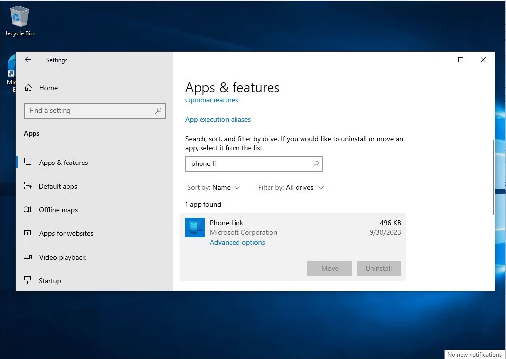Image resolution: width=506 pixels, height=359 pixels.
Task: Open Apps for websites settings
Action: click(66, 233)
